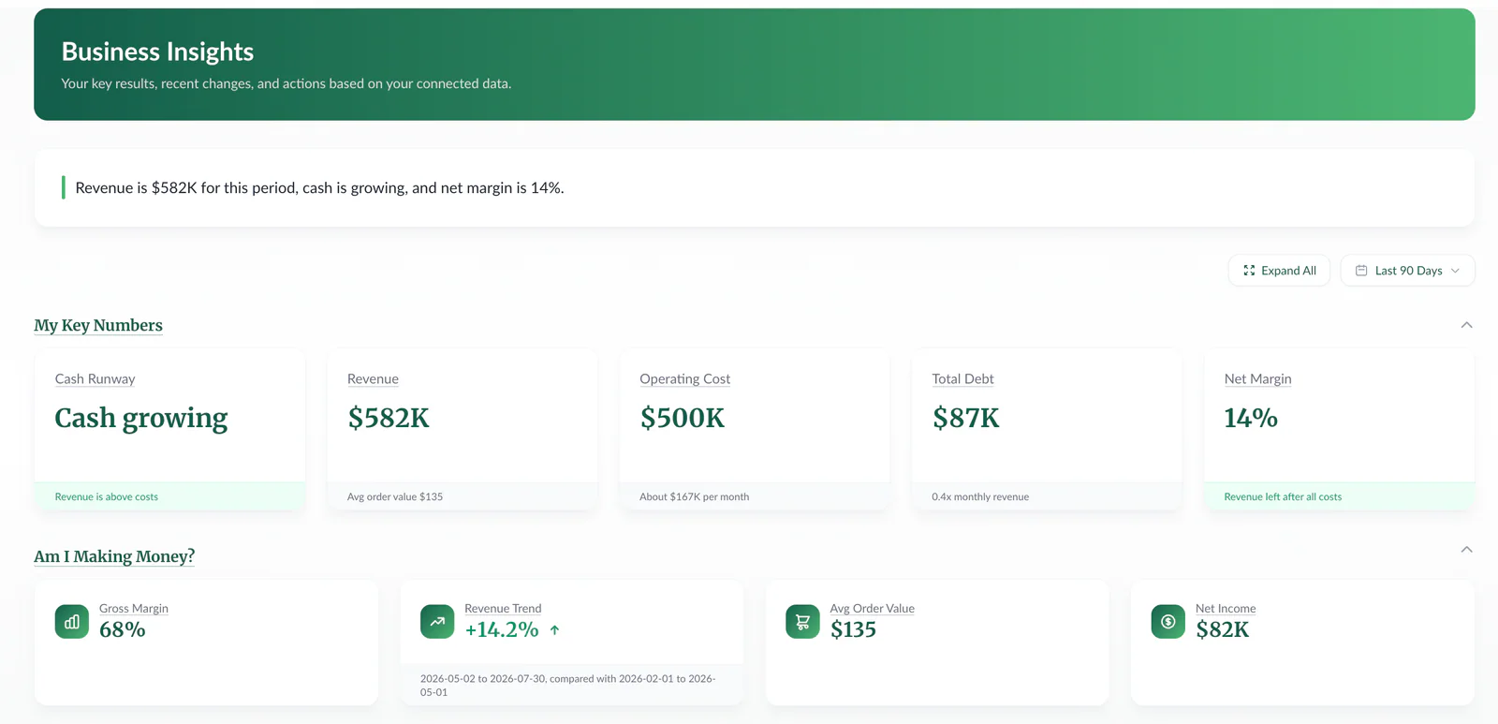Click the Net Margin card label
Viewport: 1498px width, 724px height.
1257,378
